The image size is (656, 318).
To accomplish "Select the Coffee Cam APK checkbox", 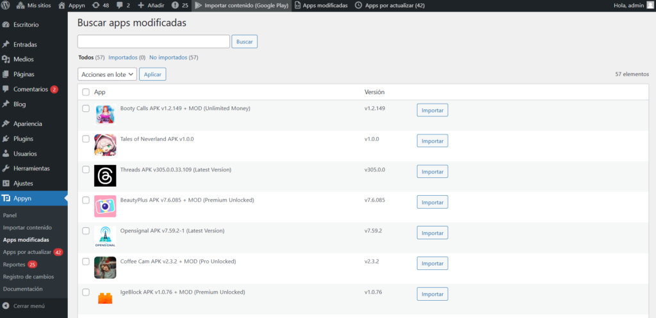I will point(86,262).
